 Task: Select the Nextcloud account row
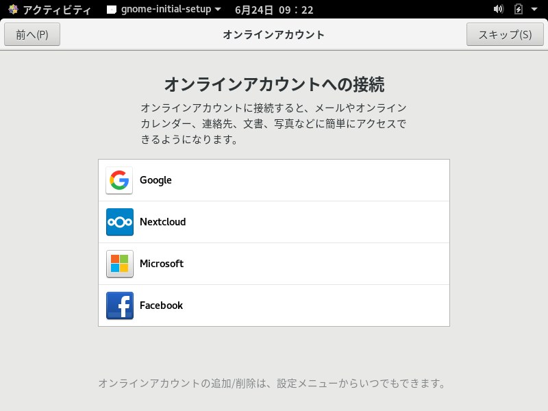[274, 221]
